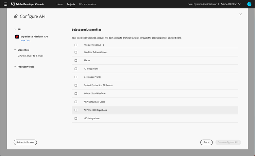
Task: Close the Configure API dialog
Action: click(x=240, y=14)
